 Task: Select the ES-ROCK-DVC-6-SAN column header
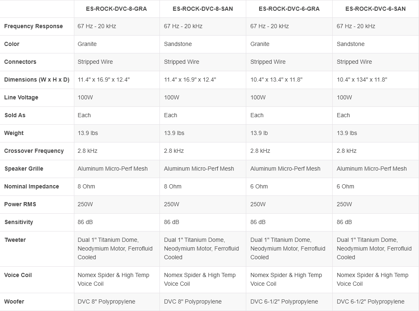pos(375,9)
